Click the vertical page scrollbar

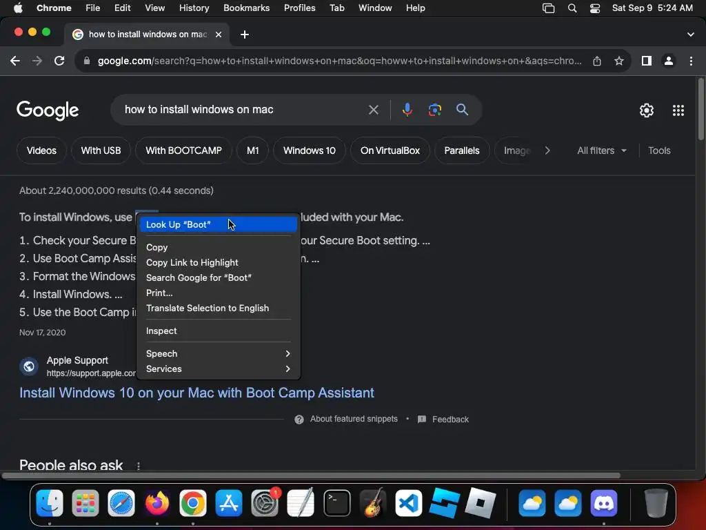(700, 108)
